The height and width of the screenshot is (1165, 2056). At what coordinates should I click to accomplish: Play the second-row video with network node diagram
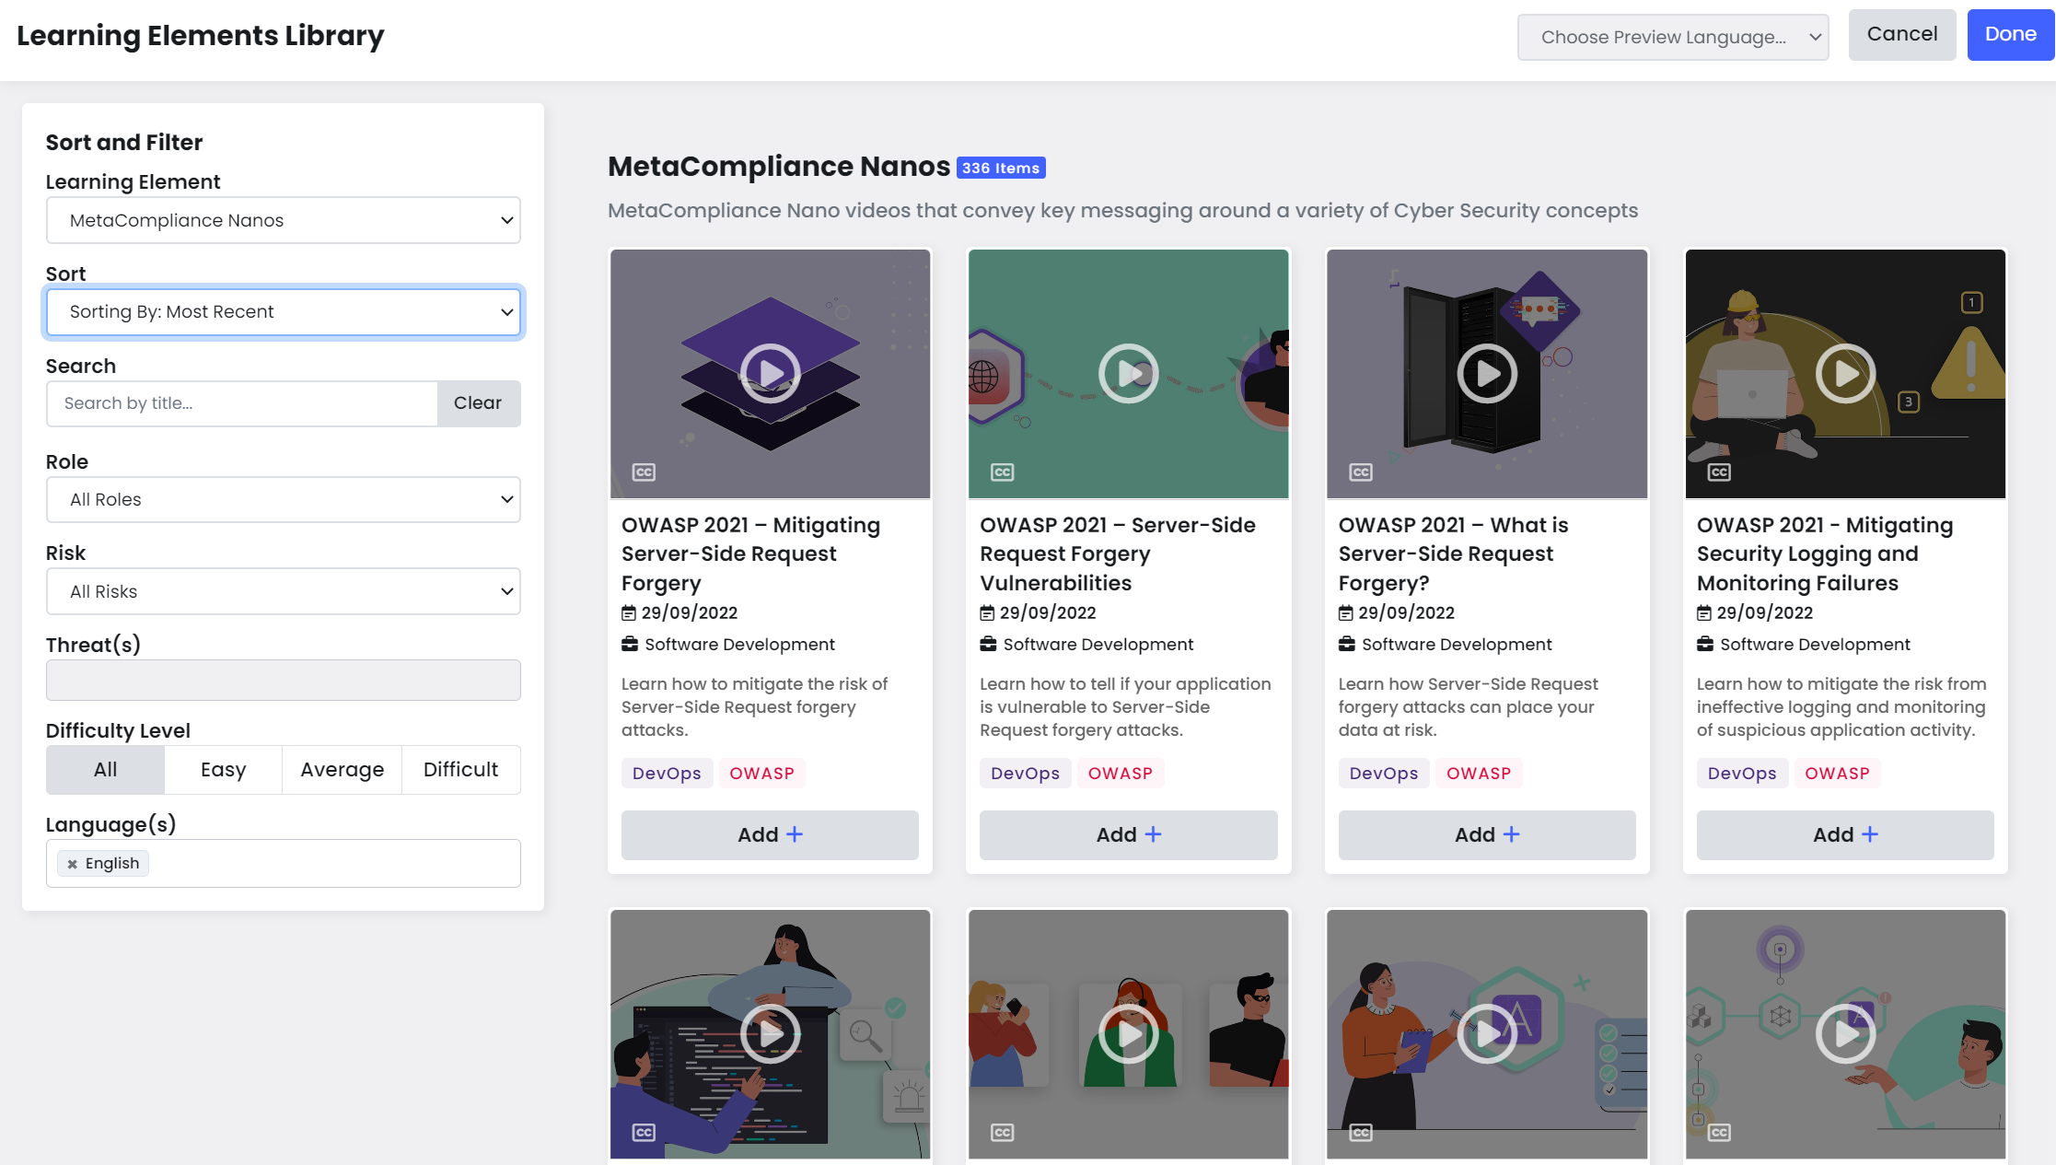[1845, 1033]
